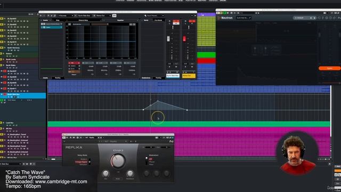Viewport: 341px width, 192px height.
Task: Select the A comparison slot in Replika
Action: pyautogui.click(x=131, y=141)
